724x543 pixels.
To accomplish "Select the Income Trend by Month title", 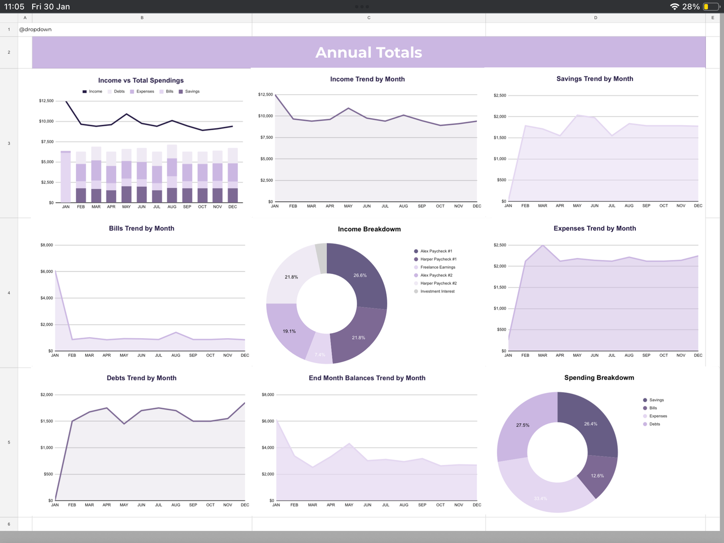I will pos(367,79).
